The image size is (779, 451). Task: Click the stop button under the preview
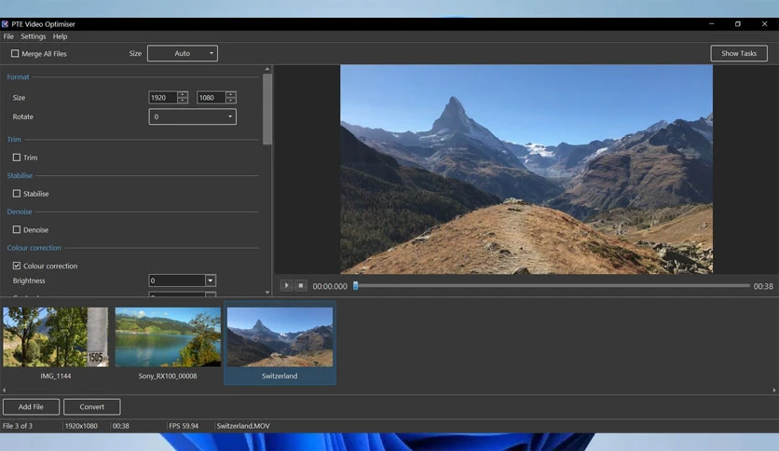tap(301, 285)
